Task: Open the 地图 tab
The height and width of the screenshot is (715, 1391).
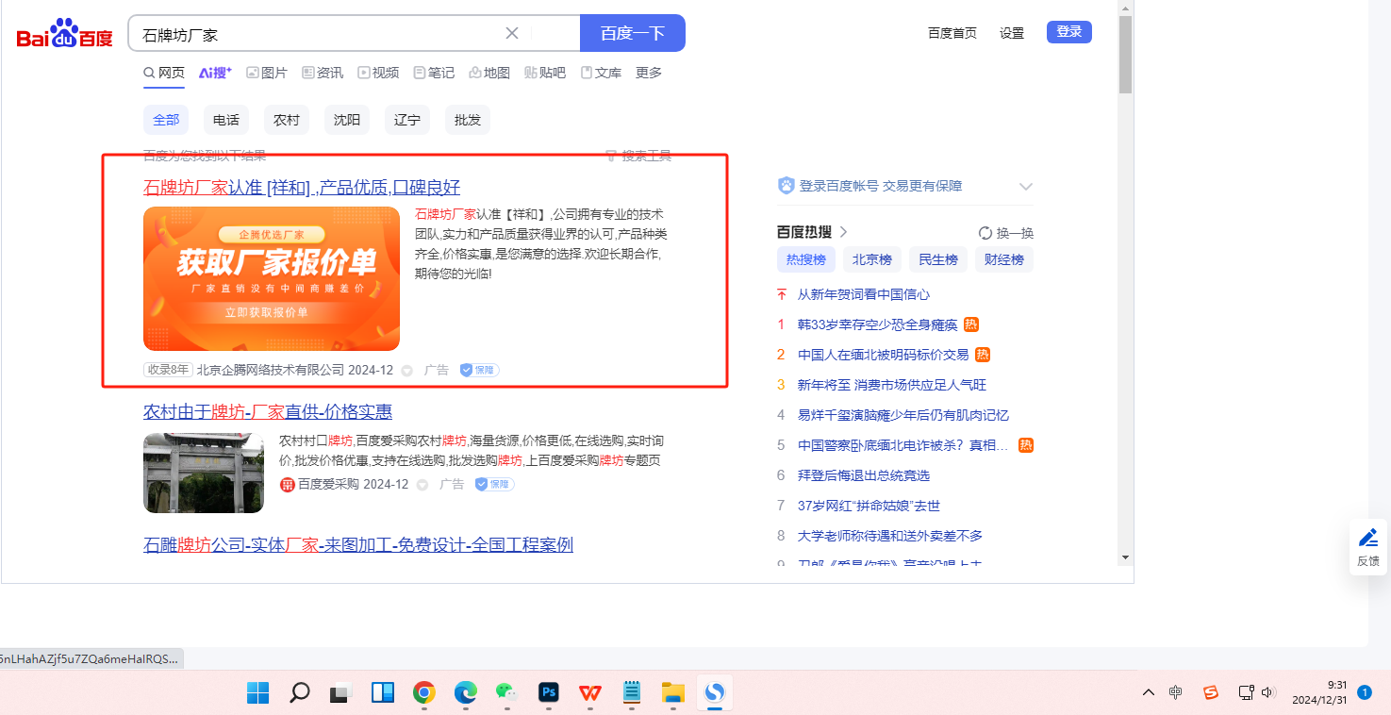Action: [x=489, y=73]
